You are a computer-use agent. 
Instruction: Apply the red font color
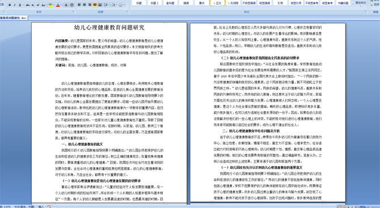click(58, 5)
